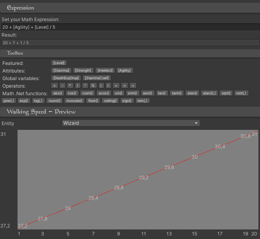This screenshot has height=239, width=260.
Task: Insert the minus operator
Action: click(63, 86)
